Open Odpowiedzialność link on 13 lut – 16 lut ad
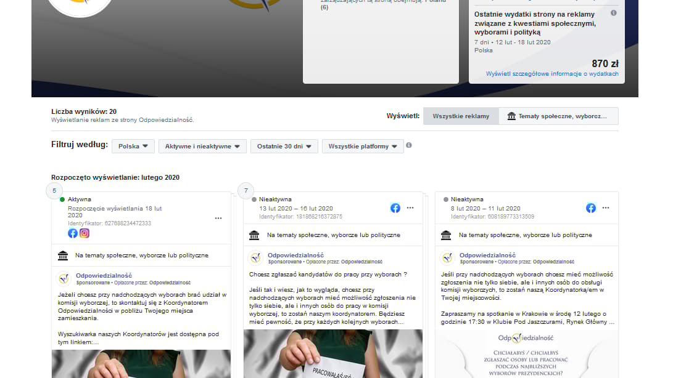673x378 pixels. pyautogui.click(x=295, y=255)
